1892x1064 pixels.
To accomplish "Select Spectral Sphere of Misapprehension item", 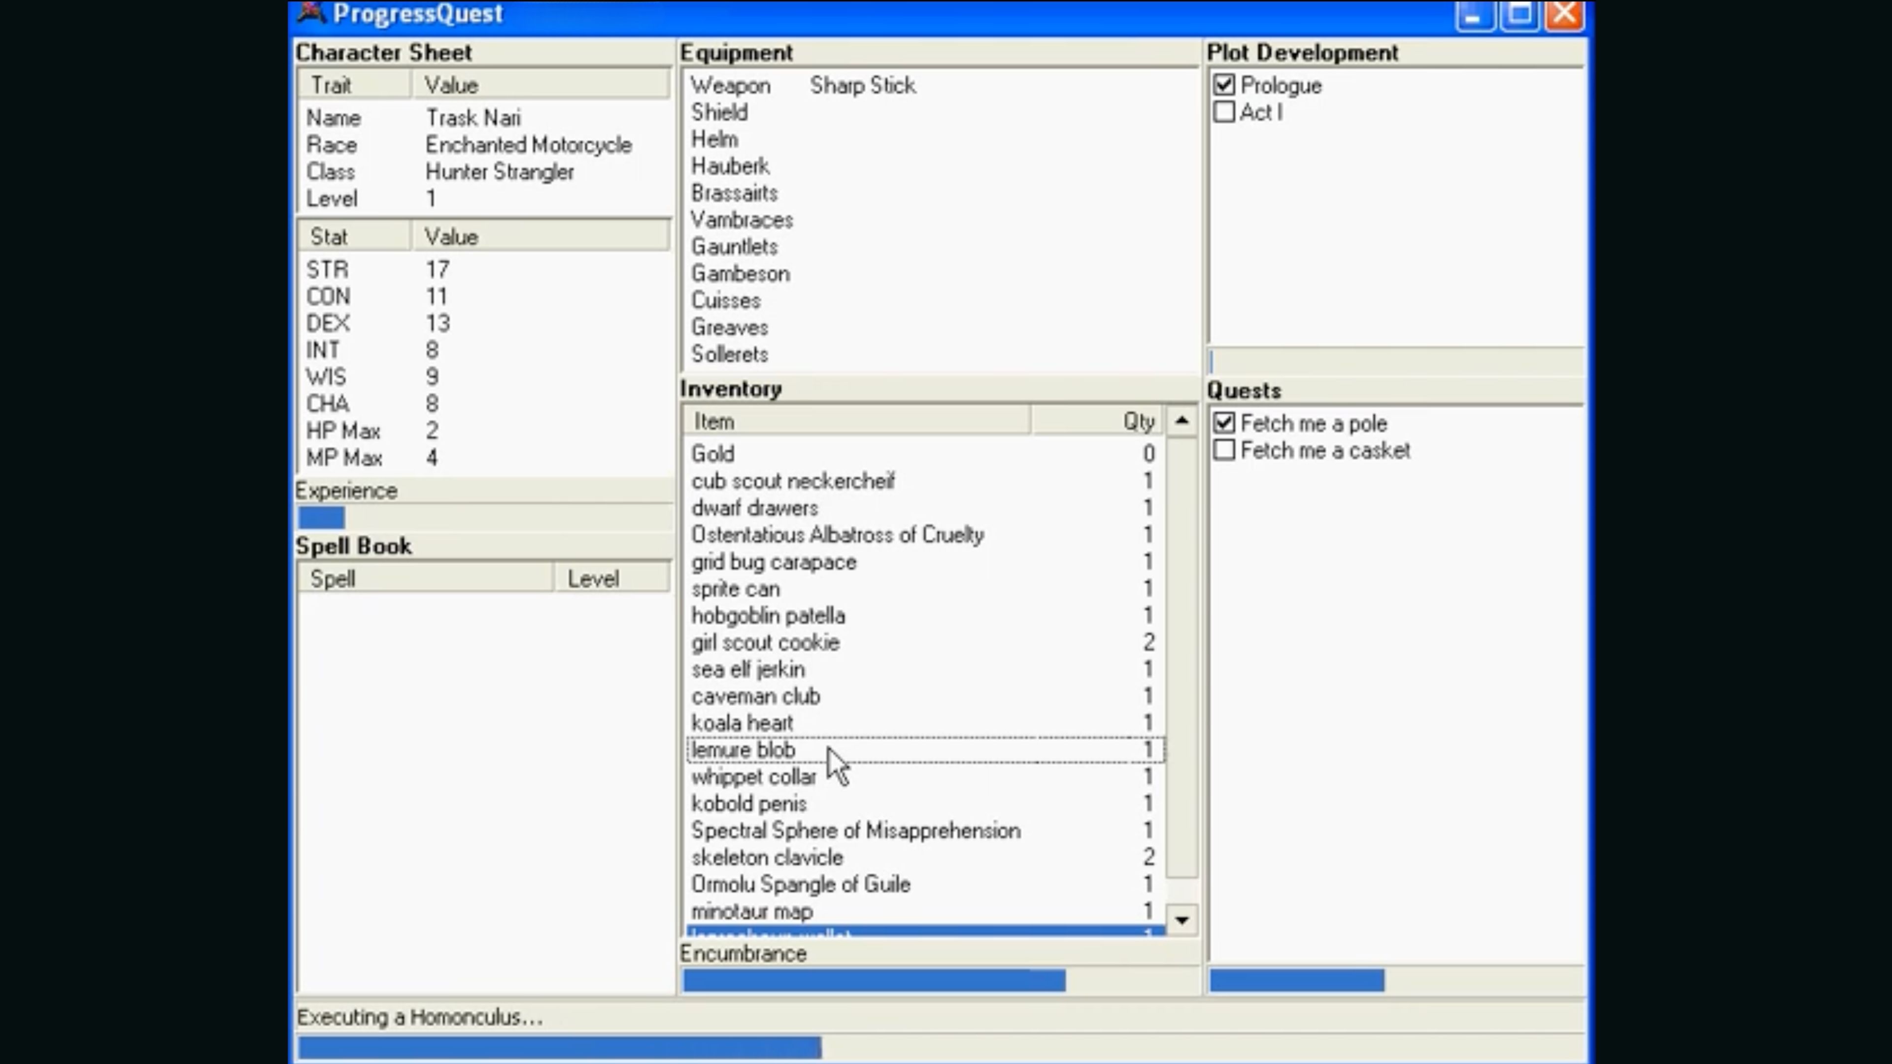I will coord(925,831).
